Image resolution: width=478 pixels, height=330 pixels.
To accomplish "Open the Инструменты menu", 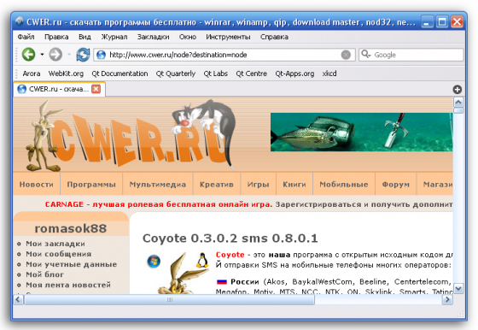I will point(228,37).
